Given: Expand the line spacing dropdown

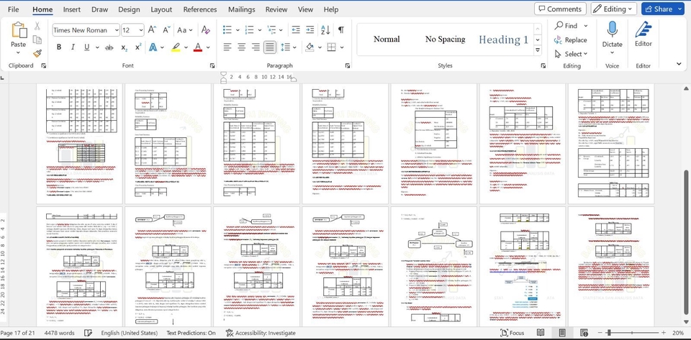Looking at the screenshot, I should pyautogui.click(x=294, y=47).
